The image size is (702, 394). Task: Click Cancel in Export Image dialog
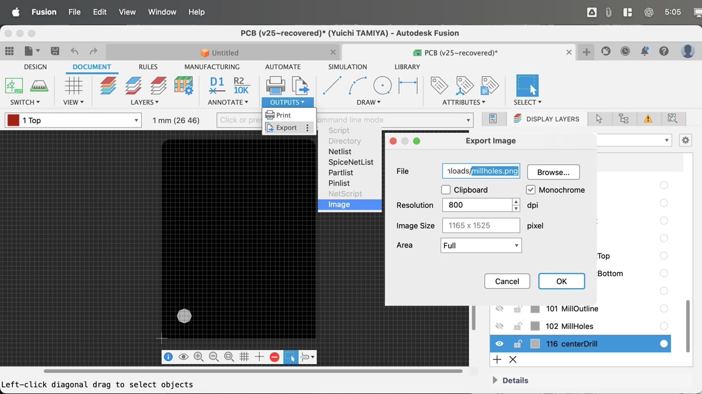click(507, 282)
